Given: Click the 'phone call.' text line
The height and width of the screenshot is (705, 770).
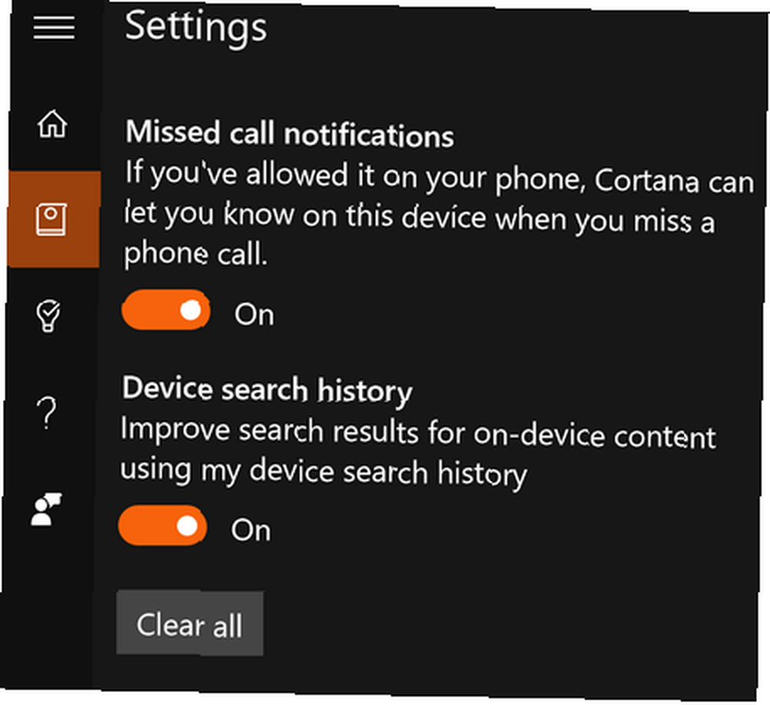Looking at the screenshot, I should [196, 254].
